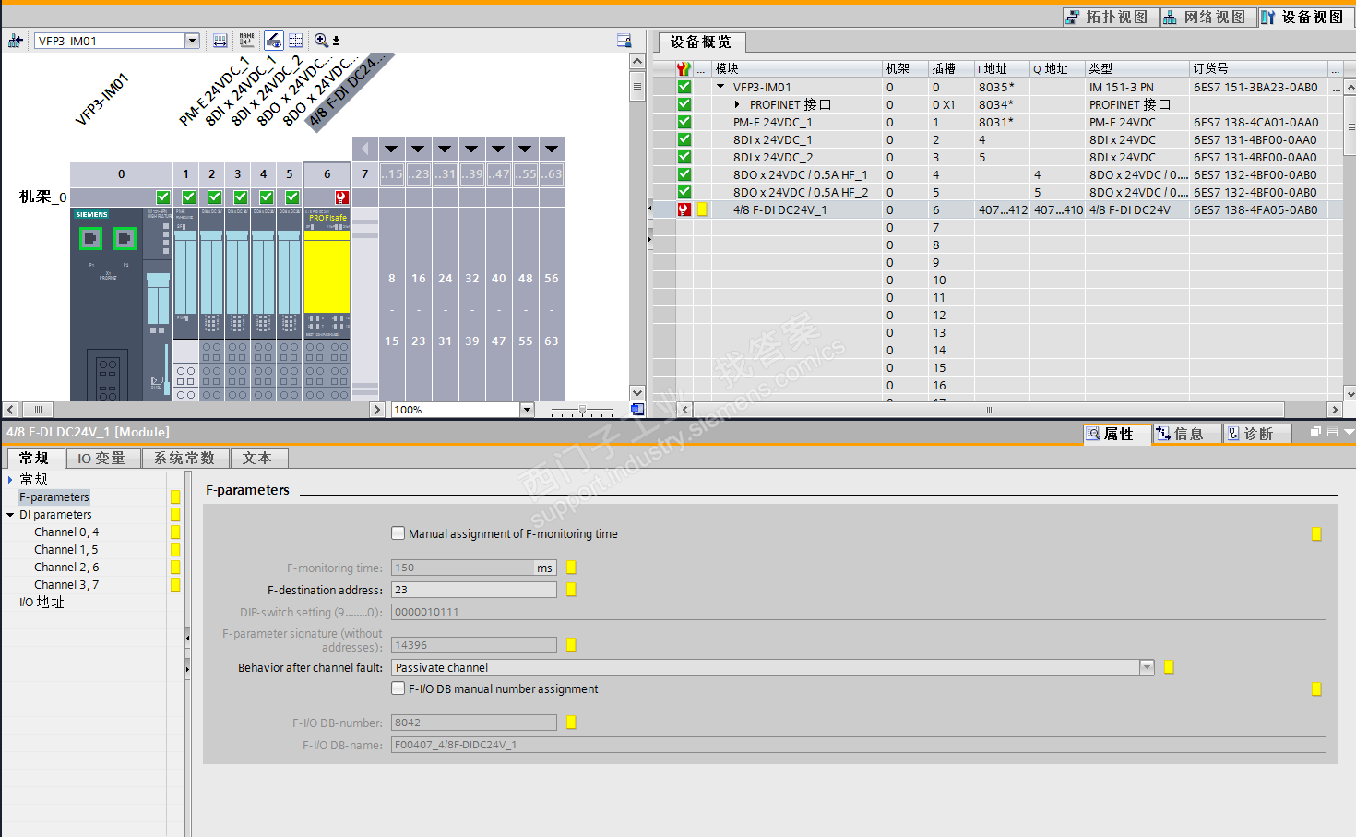Viewport: 1356px width, 837px height.
Task: Open the 100% zoom level dropdown
Action: click(527, 410)
